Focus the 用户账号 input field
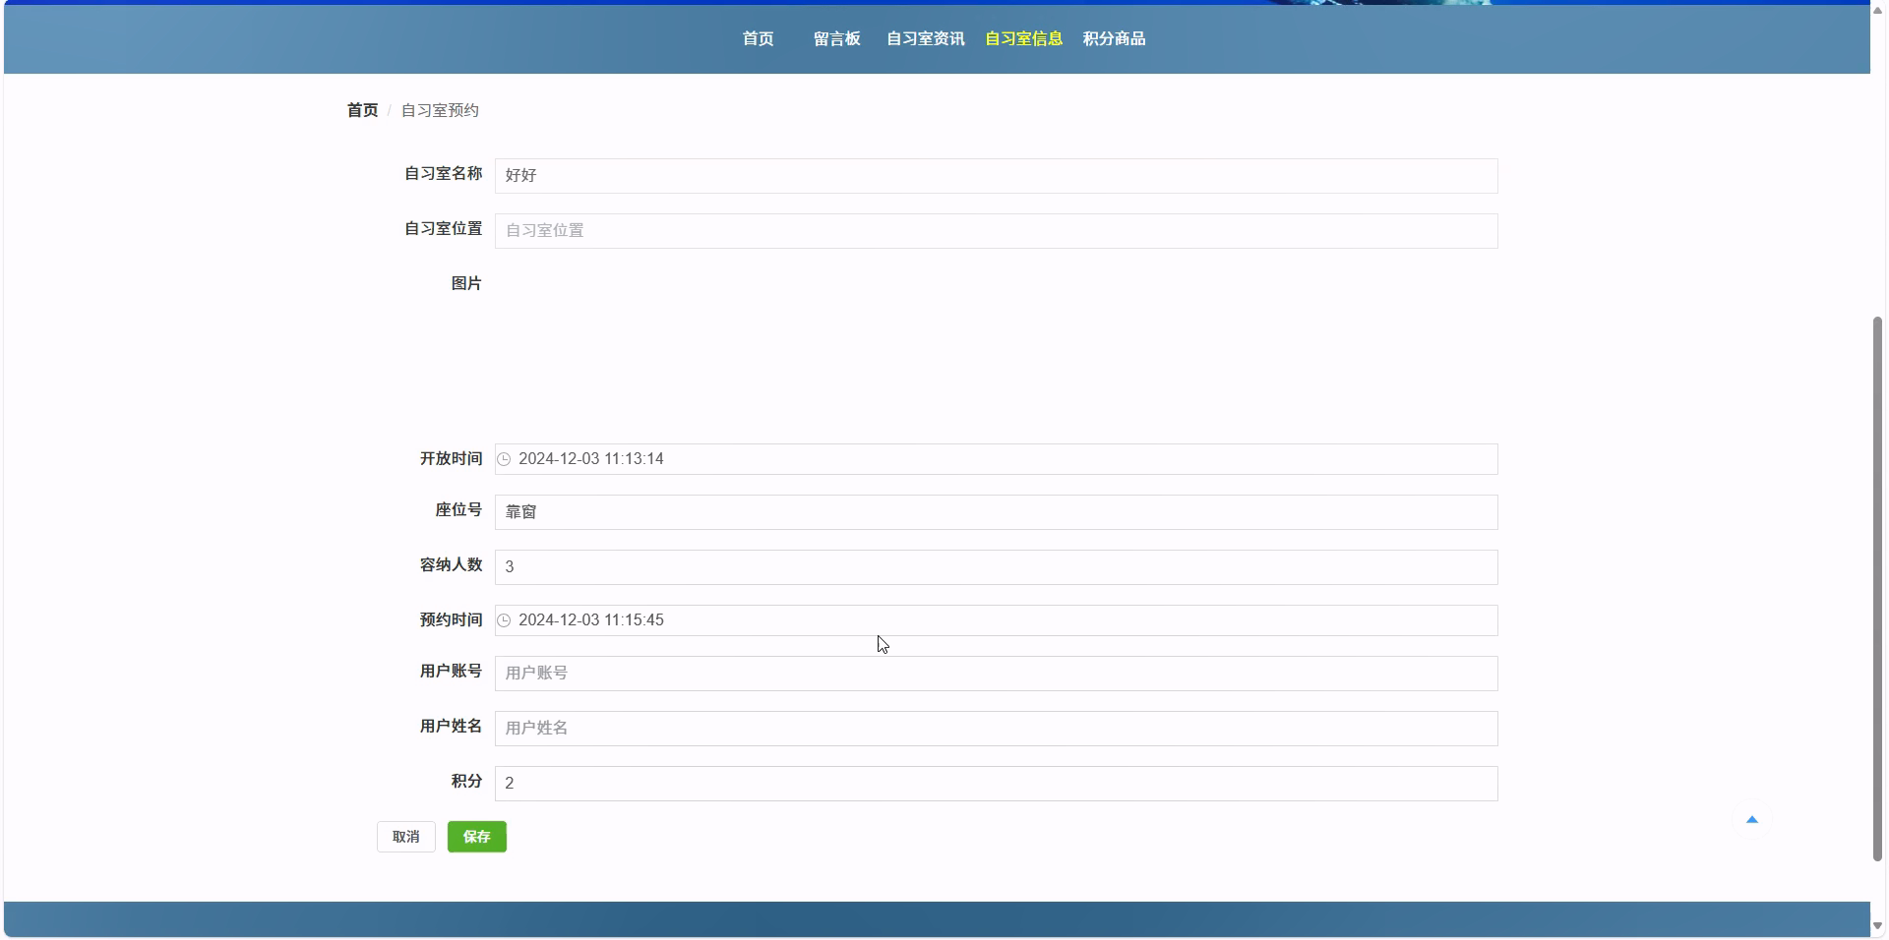The height and width of the screenshot is (940, 1889). click(x=996, y=674)
